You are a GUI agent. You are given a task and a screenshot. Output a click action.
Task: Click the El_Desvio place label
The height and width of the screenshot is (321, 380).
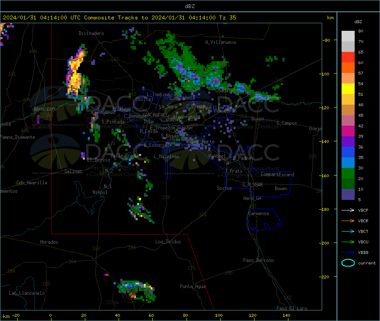tap(98, 160)
